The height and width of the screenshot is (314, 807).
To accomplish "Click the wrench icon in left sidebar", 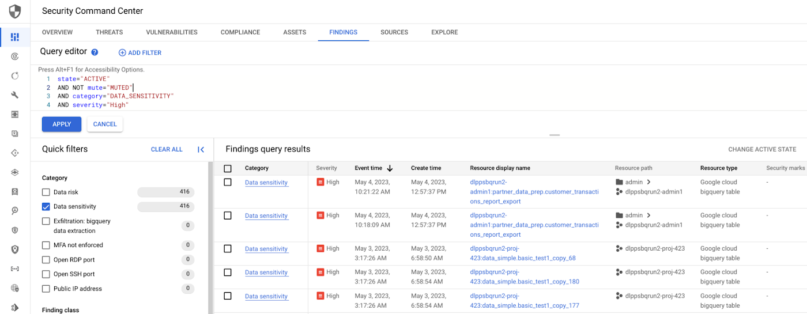I will pos(15,95).
